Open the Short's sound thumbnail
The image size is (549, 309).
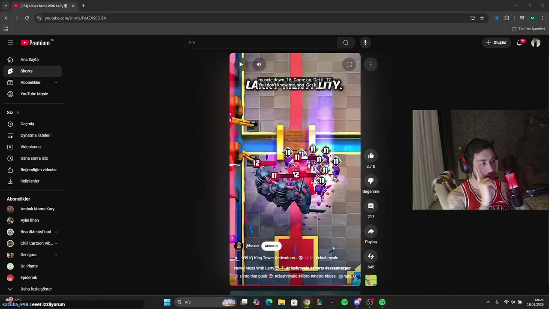coord(371,281)
